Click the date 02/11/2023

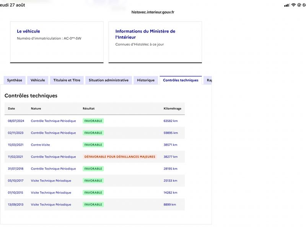point(16,133)
